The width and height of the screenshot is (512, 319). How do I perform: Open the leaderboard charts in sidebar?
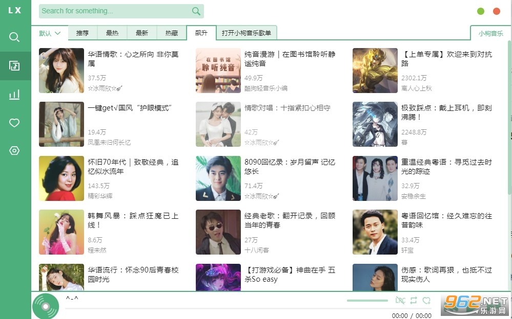click(15, 95)
